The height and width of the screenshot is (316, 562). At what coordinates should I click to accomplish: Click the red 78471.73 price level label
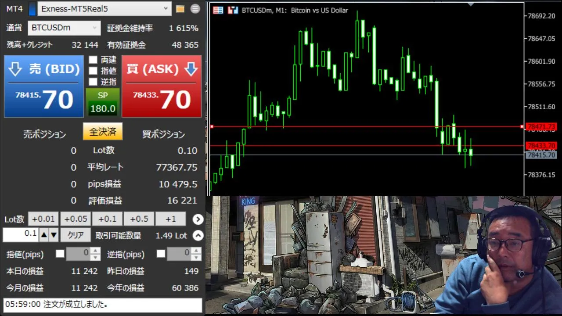[541, 126]
